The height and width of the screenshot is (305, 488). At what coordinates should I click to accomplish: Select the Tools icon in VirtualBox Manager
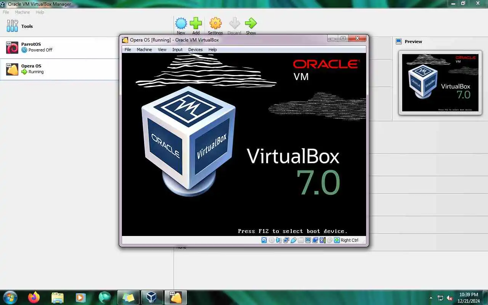(x=12, y=26)
